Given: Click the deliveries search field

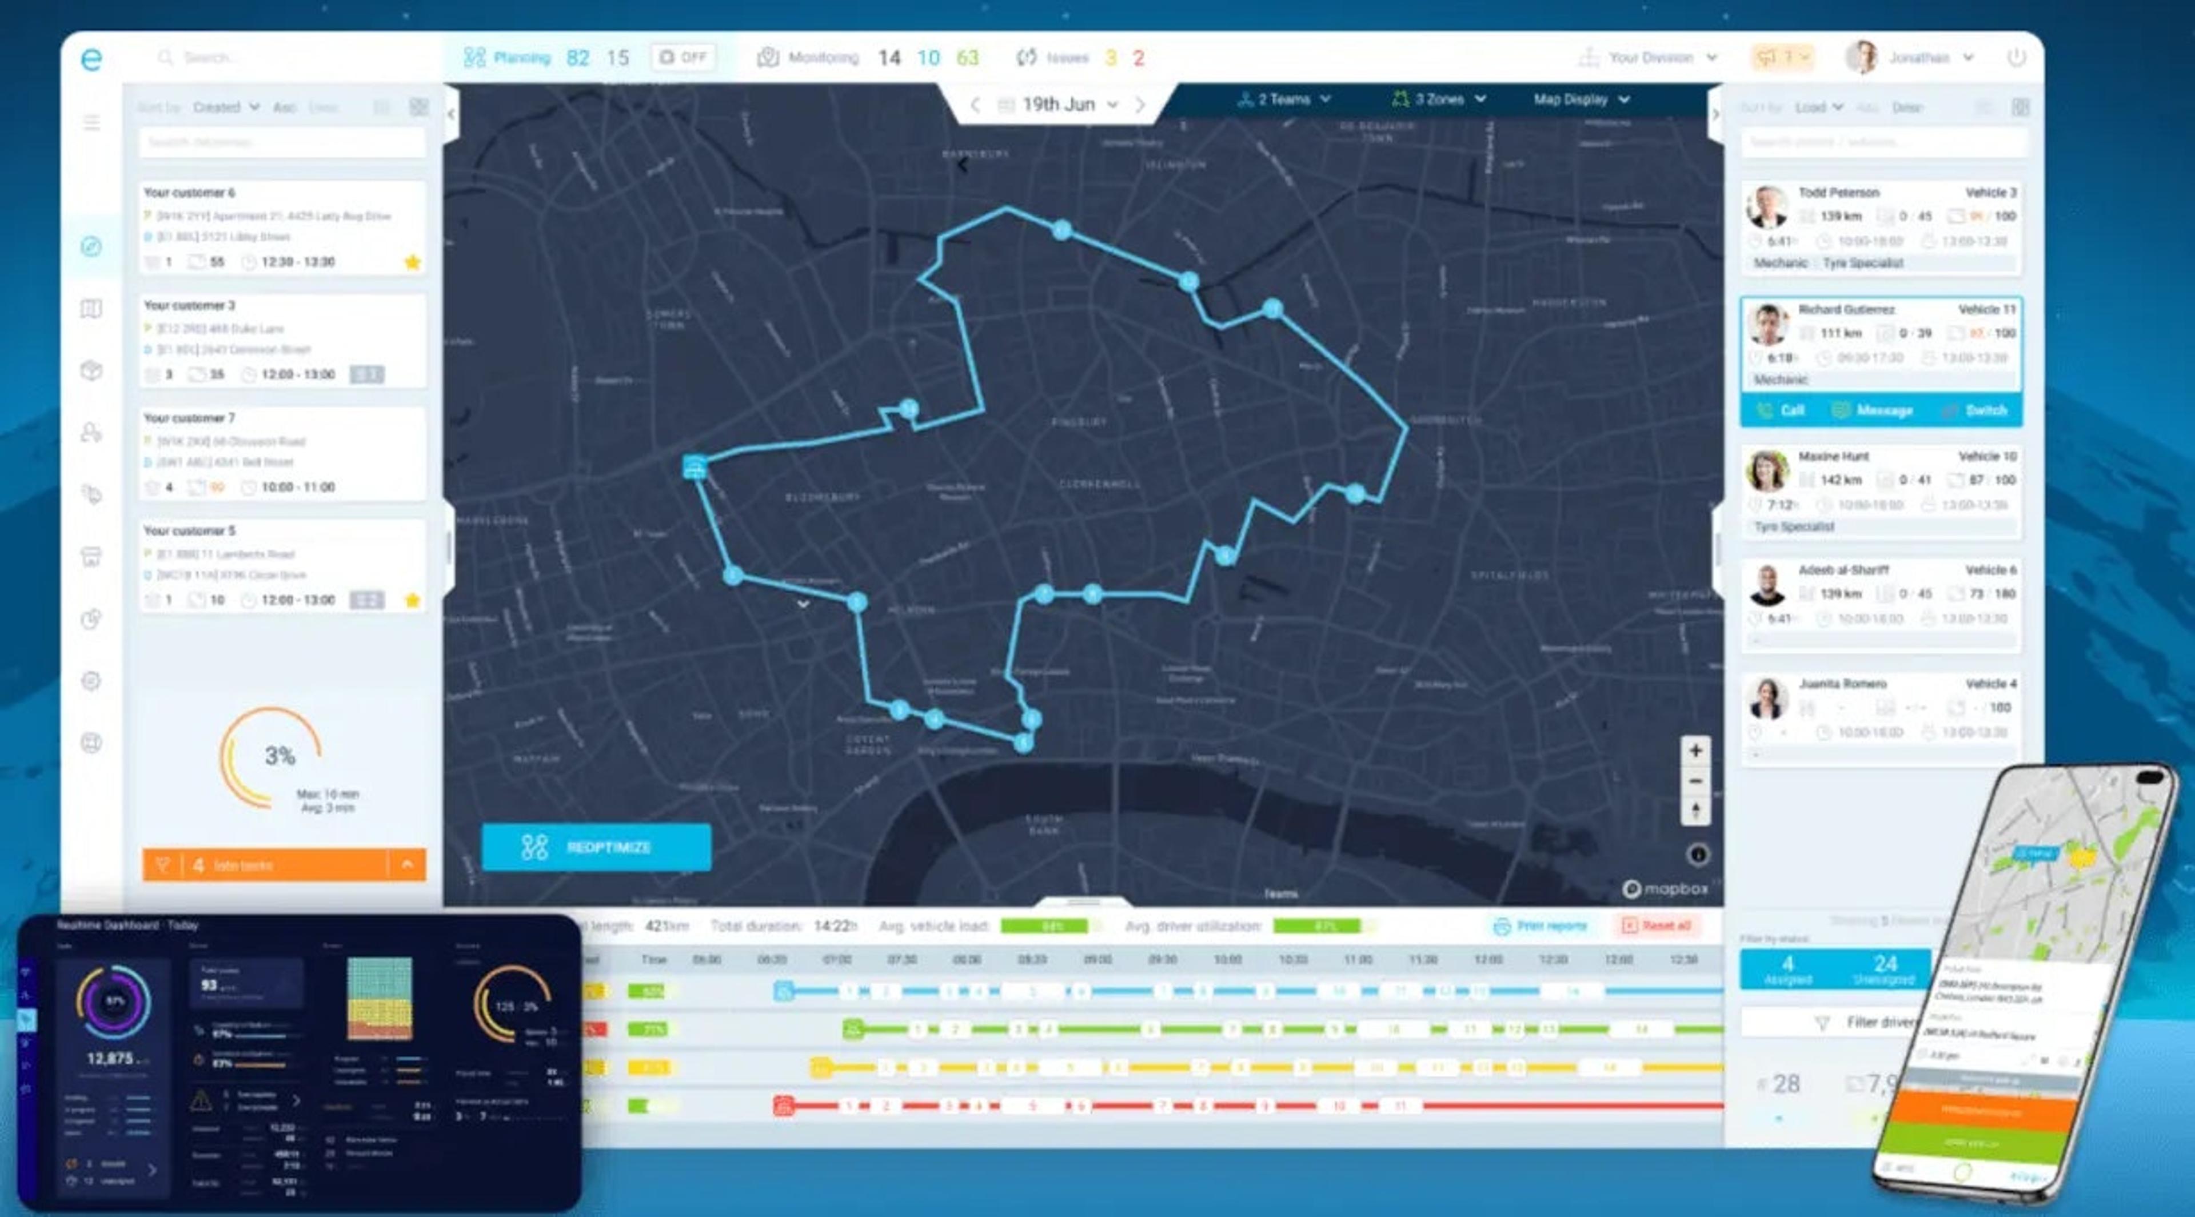Looking at the screenshot, I should (283, 142).
